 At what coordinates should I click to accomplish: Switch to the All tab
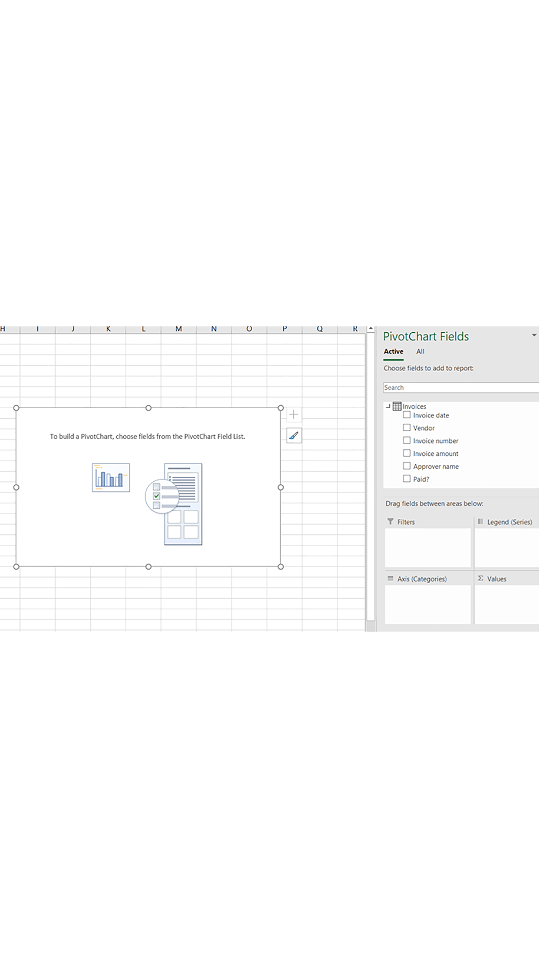[420, 351]
